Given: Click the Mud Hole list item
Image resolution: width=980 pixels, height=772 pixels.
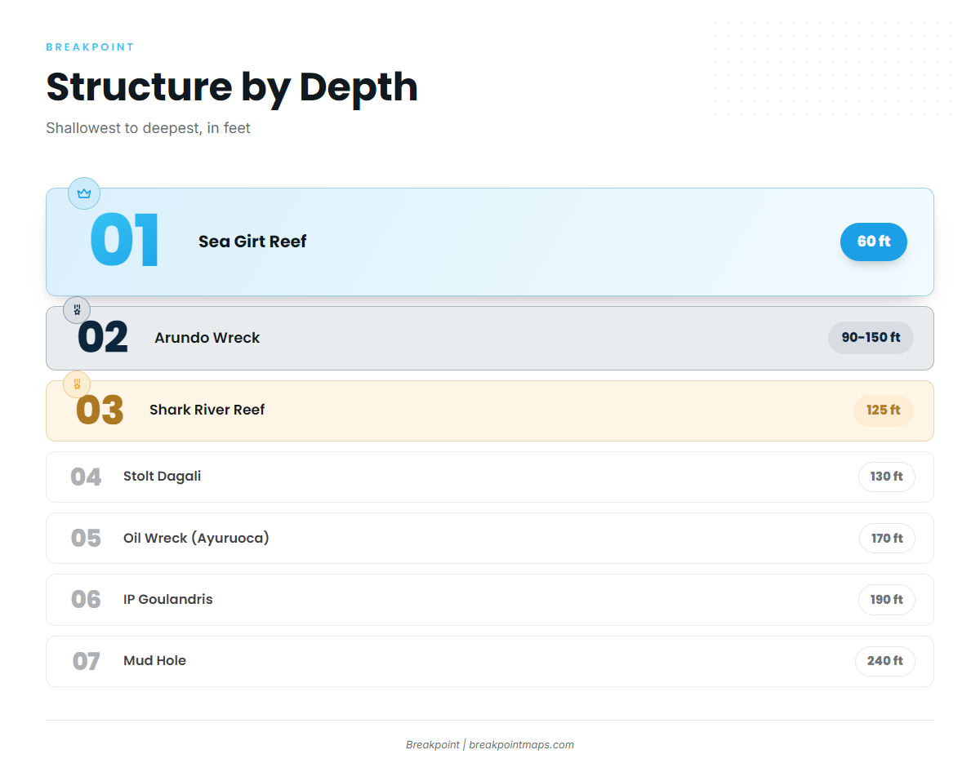Looking at the screenshot, I should pyautogui.click(x=490, y=661).
